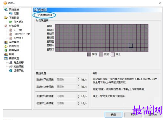Open 任务设置 using its clipboard icon
The image size is (168, 120).
click(x=6, y=26)
